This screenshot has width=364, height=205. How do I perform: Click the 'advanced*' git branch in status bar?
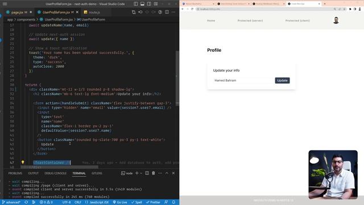(x=11, y=202)
